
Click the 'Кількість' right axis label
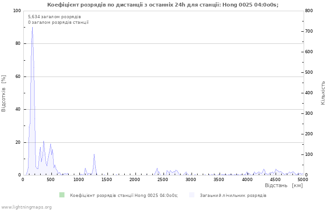pyautogui.click(x=323, y=93)
